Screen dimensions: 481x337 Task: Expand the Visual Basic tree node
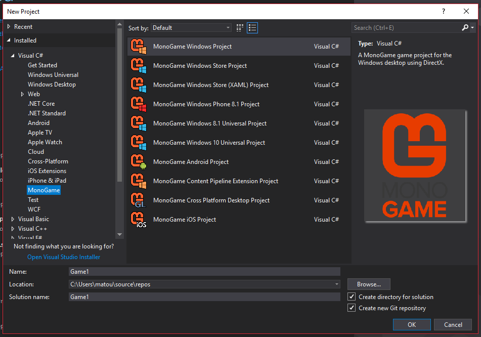tap(13, 219)
